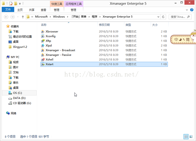
Task: Open the OS (C:) drive
Action: (17, 93)
